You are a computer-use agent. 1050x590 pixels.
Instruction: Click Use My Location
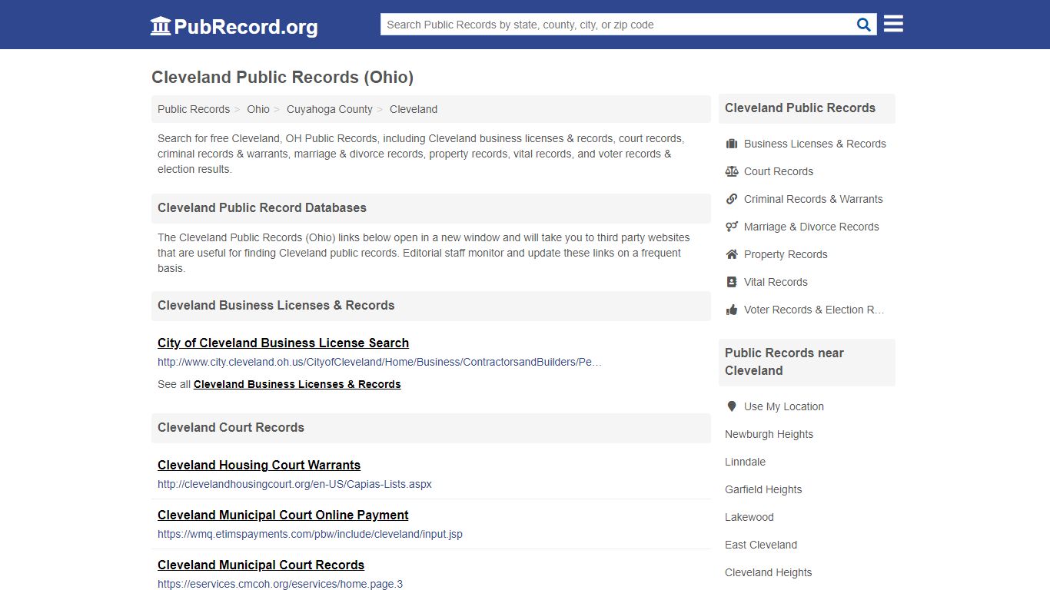784,406
